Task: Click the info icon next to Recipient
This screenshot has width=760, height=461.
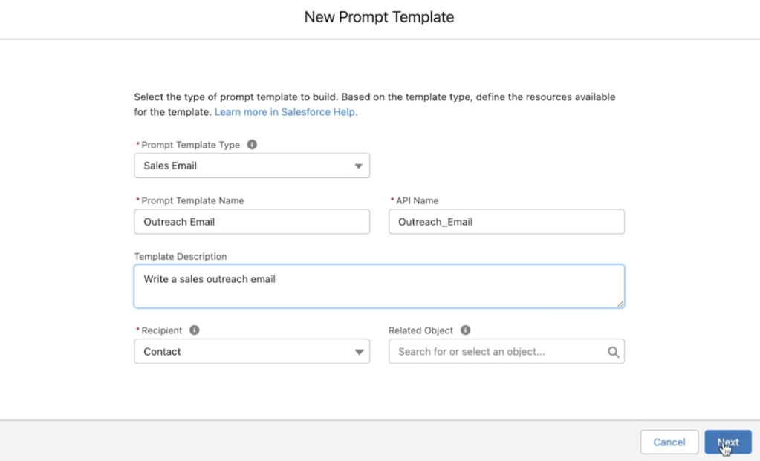Action: (x=195, y=330)
